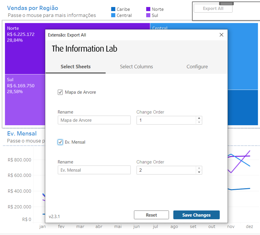The width and height of the screenshot is (260, 235).
Task: Increase the order value of Ev. Mensal
Action: coord(199,168)
